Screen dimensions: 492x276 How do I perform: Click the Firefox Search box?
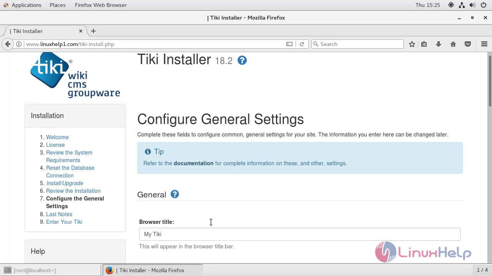pyautogui.click(x=357, y=44)
